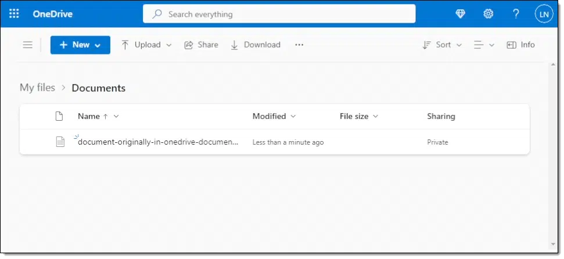
Task: Toggle the hamburger navigation pane
Action: click(28, 45)
